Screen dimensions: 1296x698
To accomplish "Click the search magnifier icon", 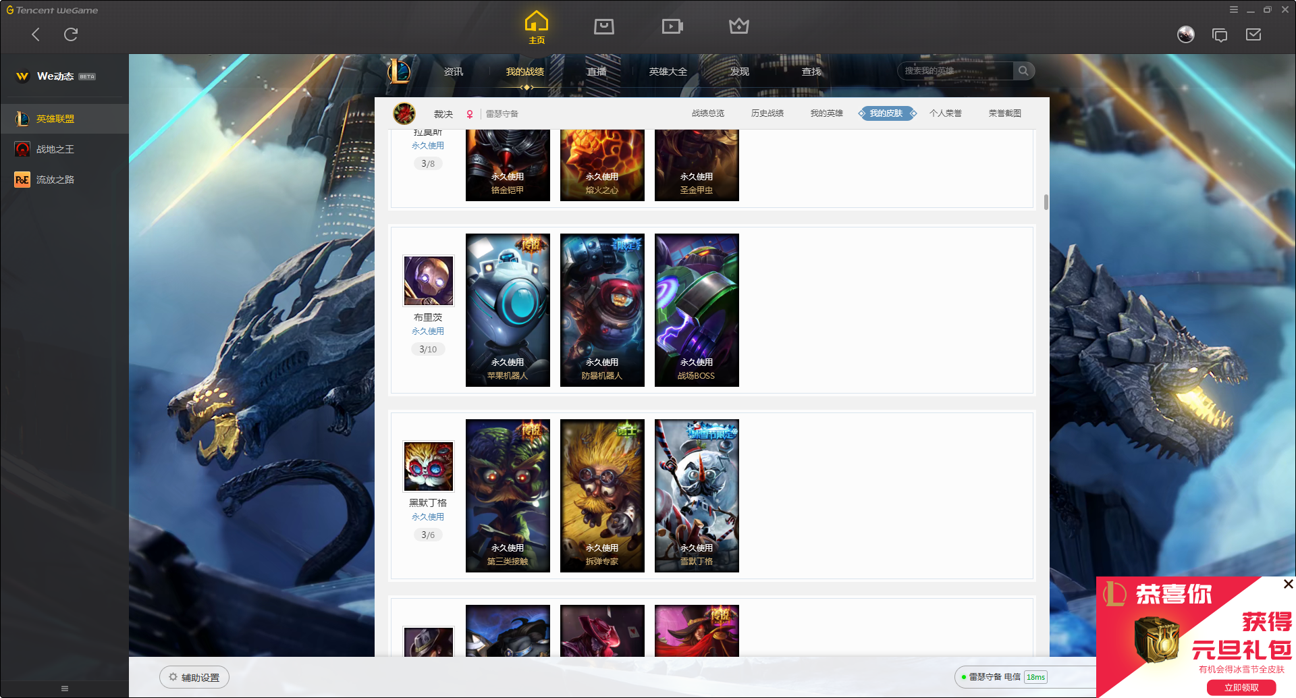I will 1023,71.
